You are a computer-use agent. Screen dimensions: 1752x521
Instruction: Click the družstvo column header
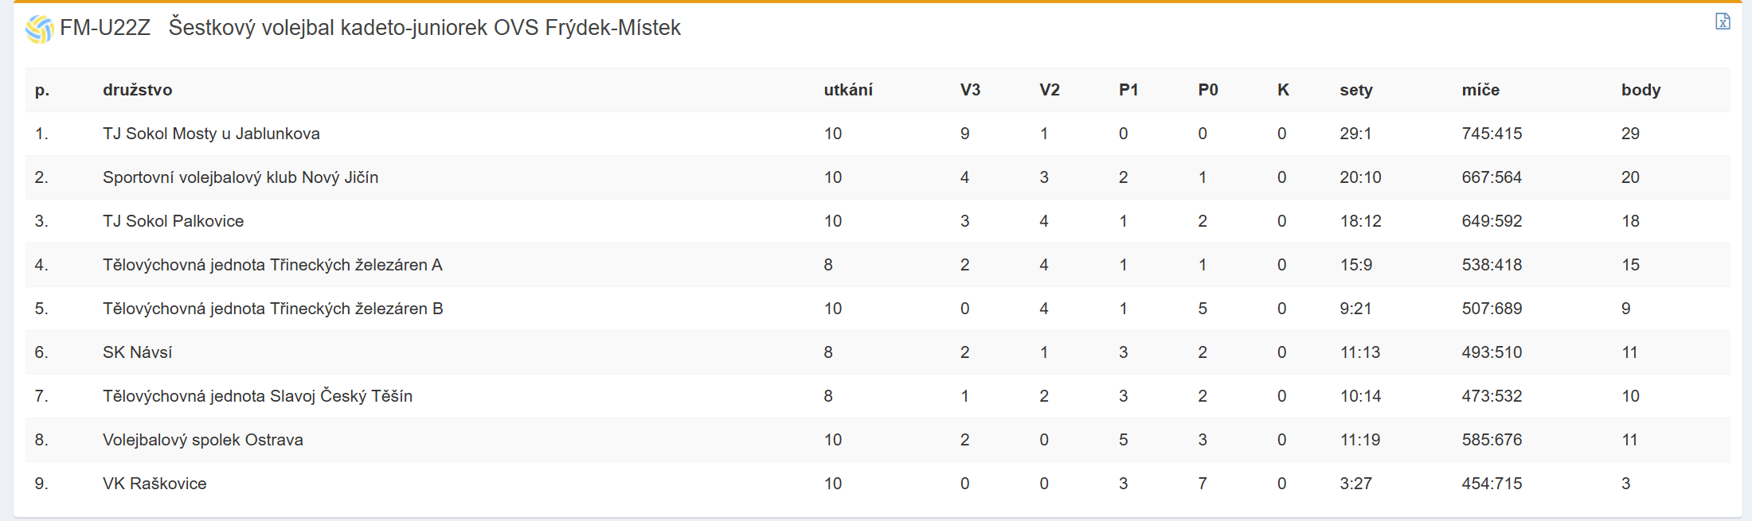[137, 90]
